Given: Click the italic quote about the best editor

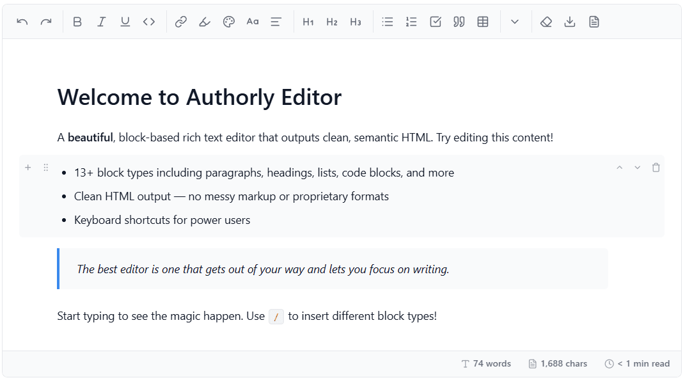Looking at the screenshot, I should point(263,269).
